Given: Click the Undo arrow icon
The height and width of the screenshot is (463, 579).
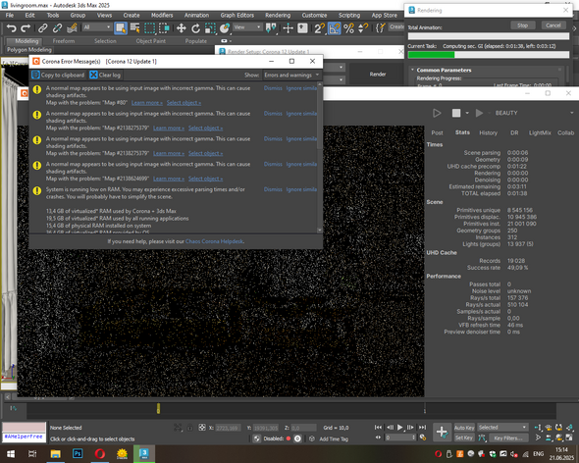Looking at the screenshot, I should point(12,28).
